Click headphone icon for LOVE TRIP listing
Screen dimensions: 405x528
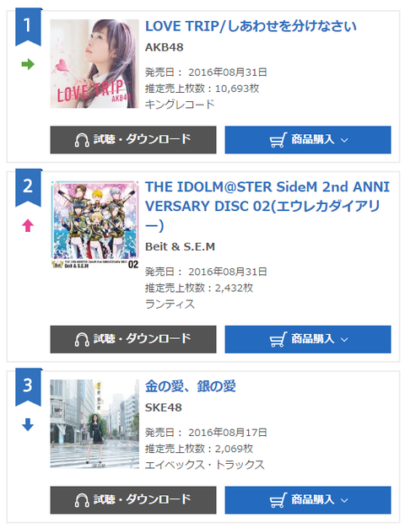coord(82,140)
